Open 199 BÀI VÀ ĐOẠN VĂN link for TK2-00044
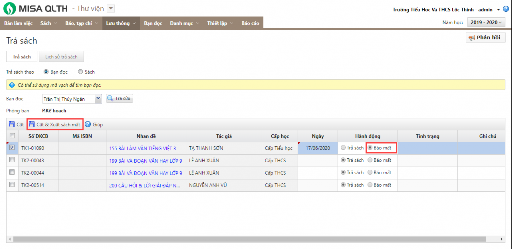The height and width of the screenshot is (249, 512). (x=146, y=173)
